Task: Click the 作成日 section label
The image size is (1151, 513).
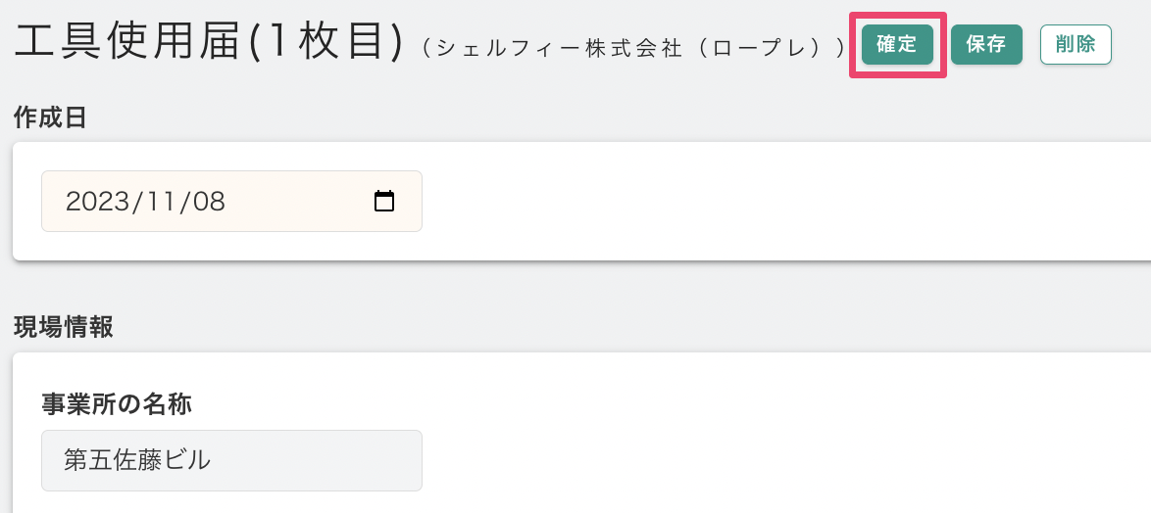Action: point(50,117)
